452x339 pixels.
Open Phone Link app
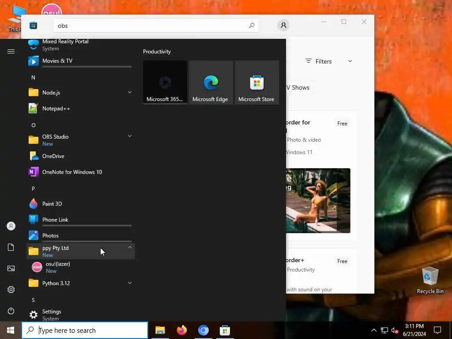point(80,220)
